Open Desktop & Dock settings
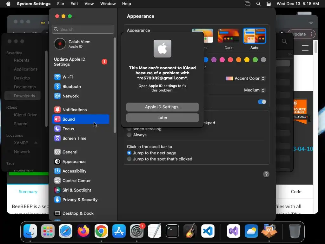This screenshot has width=325, height=244. tap(80, 213)
